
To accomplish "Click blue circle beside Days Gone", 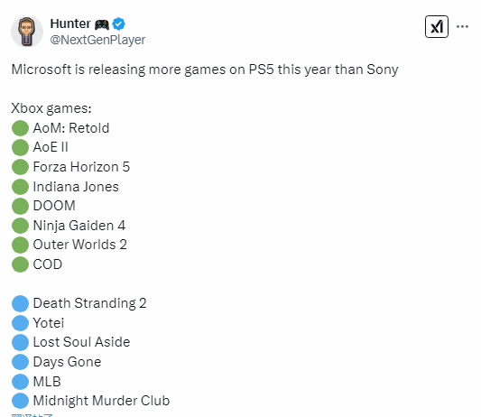I will coord(20,361).
